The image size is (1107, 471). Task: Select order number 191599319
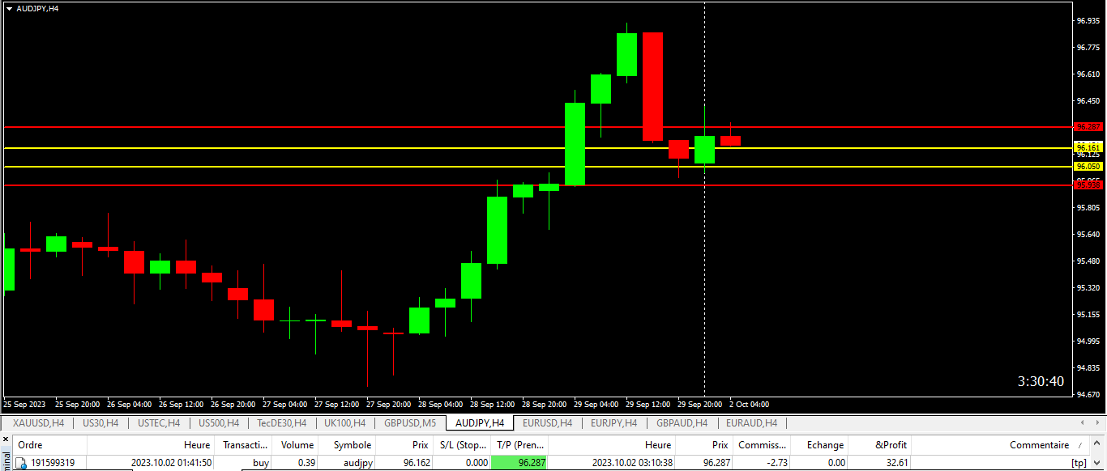pyautogui.click(x=53, y=463)
